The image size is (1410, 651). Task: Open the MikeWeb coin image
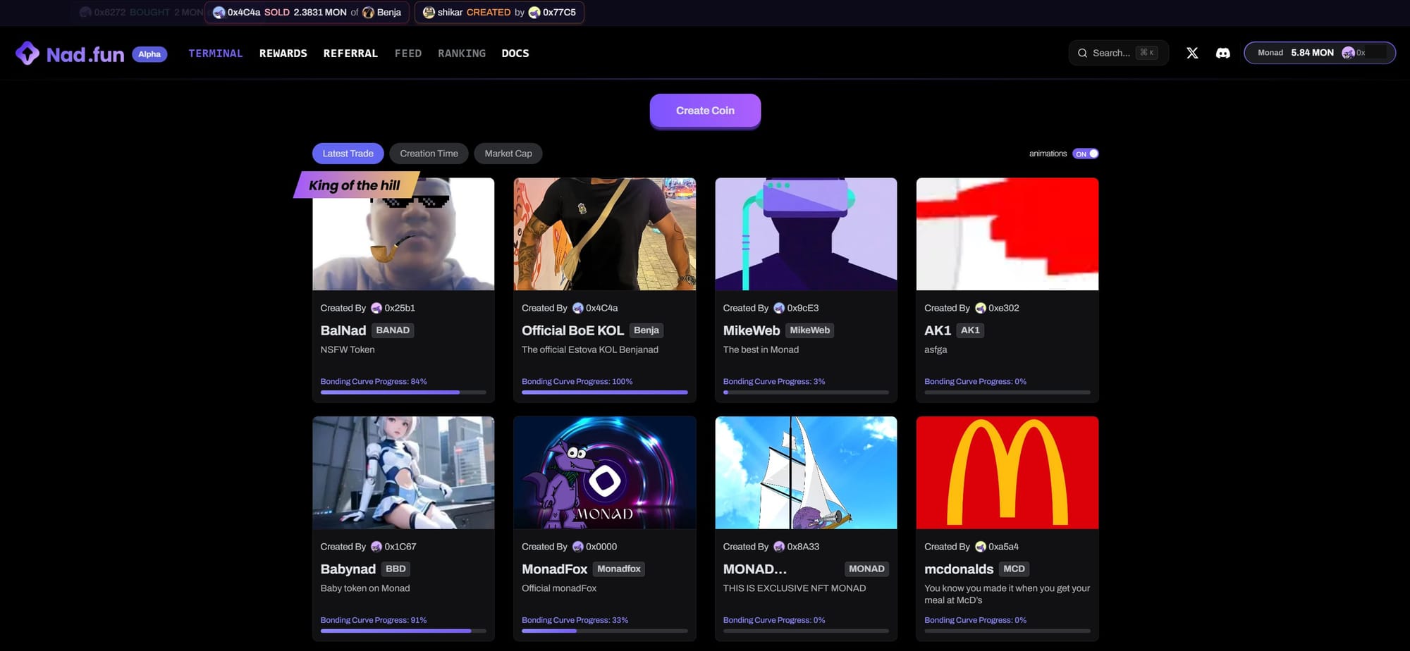pyautogui.click(x=806, y=234)
